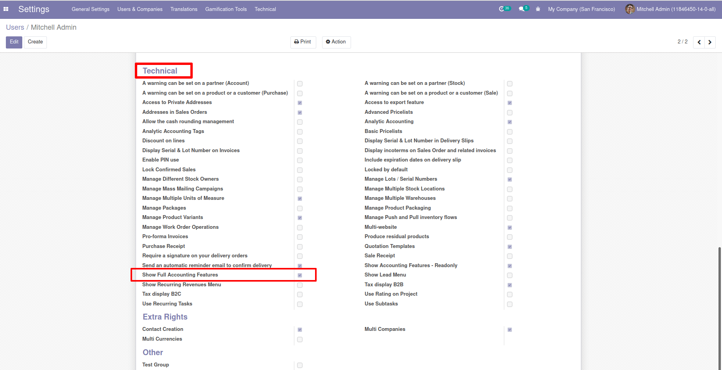Open the activities clock icon
This screenshot has height=370, width=722.
pyautogui.click(x=502, y=9)
